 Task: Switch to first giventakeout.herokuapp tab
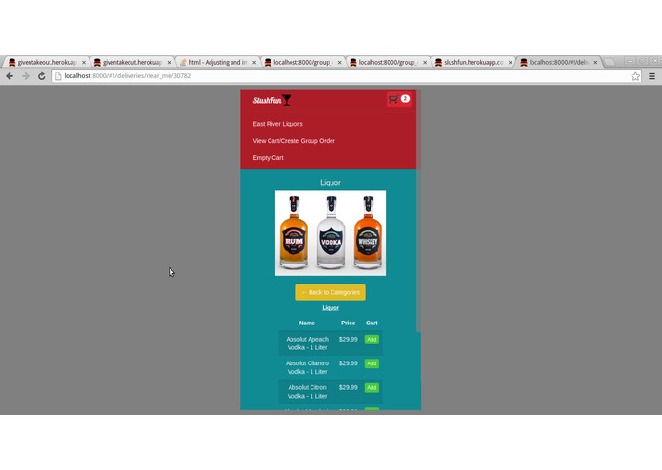pyautogui.click(x=46, y=62)
